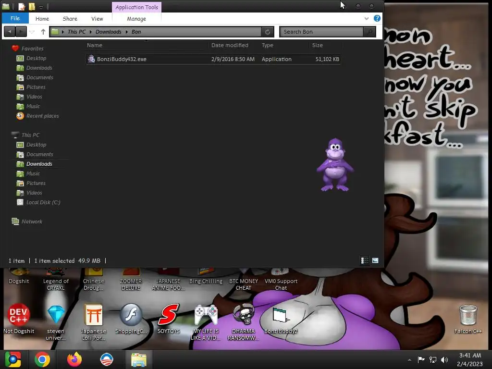Open the SOYTOYS desktop icon
Image resolution: width=492 pixels, height=369 pixels.
click(169, 320)
